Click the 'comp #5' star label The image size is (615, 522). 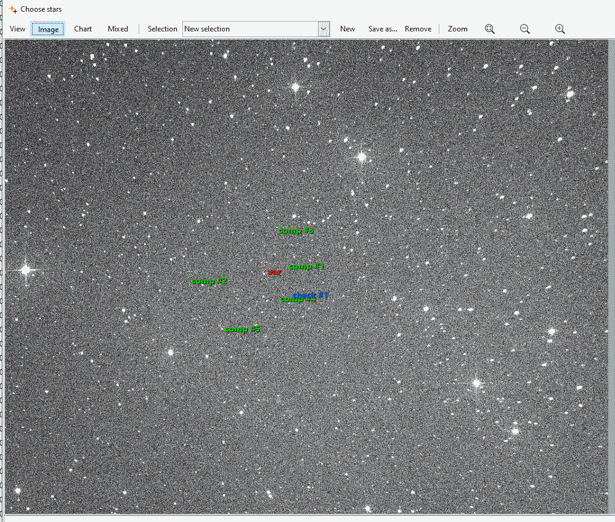(x=242, y=329)
